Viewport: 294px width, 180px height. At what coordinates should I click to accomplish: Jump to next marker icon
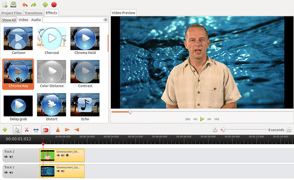[x=77, y=130]
